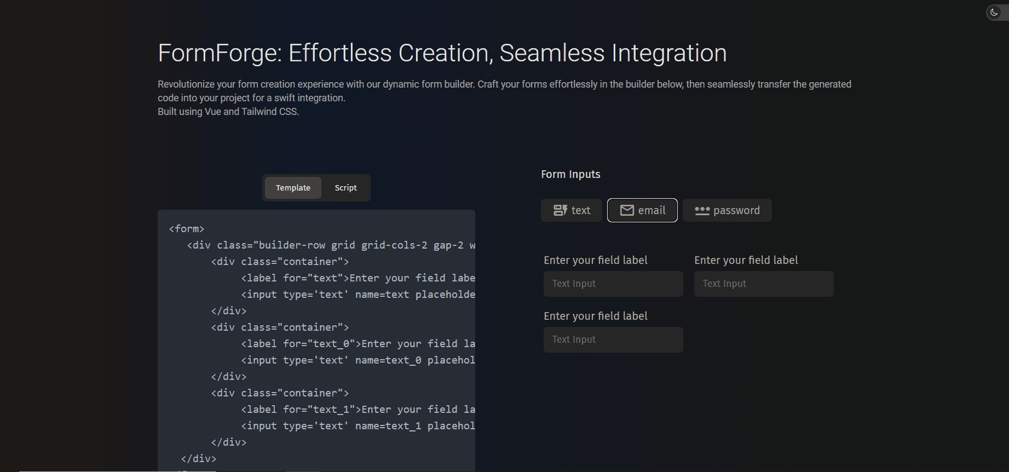Click the builder-row div code line
1009x472 pixels.
tap(331, 245)
